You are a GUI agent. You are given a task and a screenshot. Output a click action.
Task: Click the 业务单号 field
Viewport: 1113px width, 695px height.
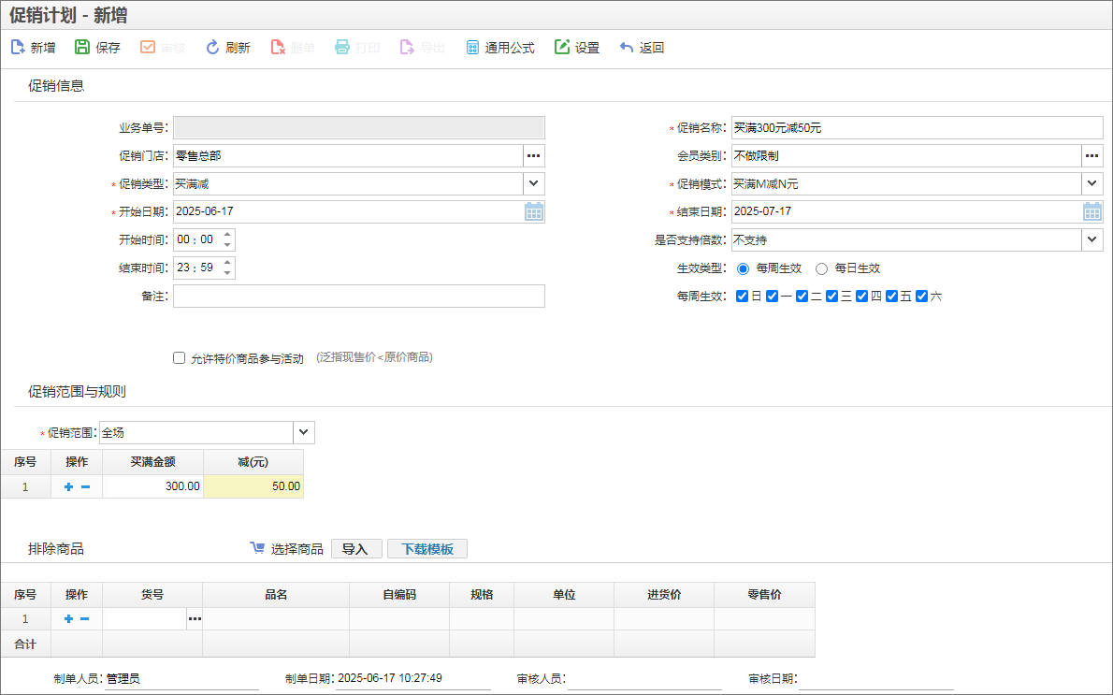359,128
